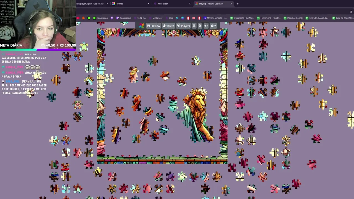Open the CONFIGS bookmark
The height and width of the screenshot is (199, 354).
click(140, 18)
